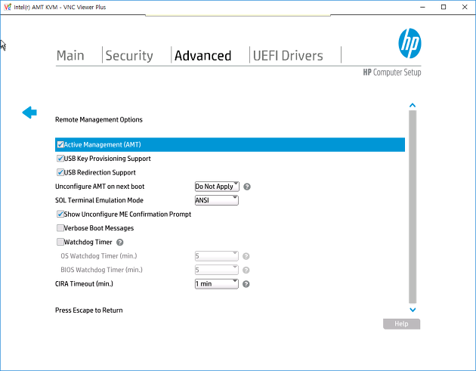Click the blue back arrow icon
The width and height of the screenshot is (476, 371).
pos(29,113)
